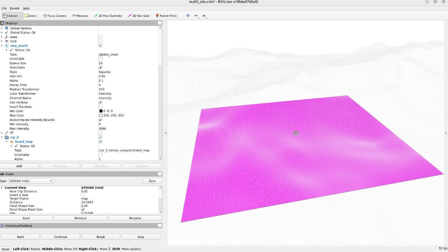Click the eye view-options toolbar icon
This screenshot has height=252, width=448.
204,16
